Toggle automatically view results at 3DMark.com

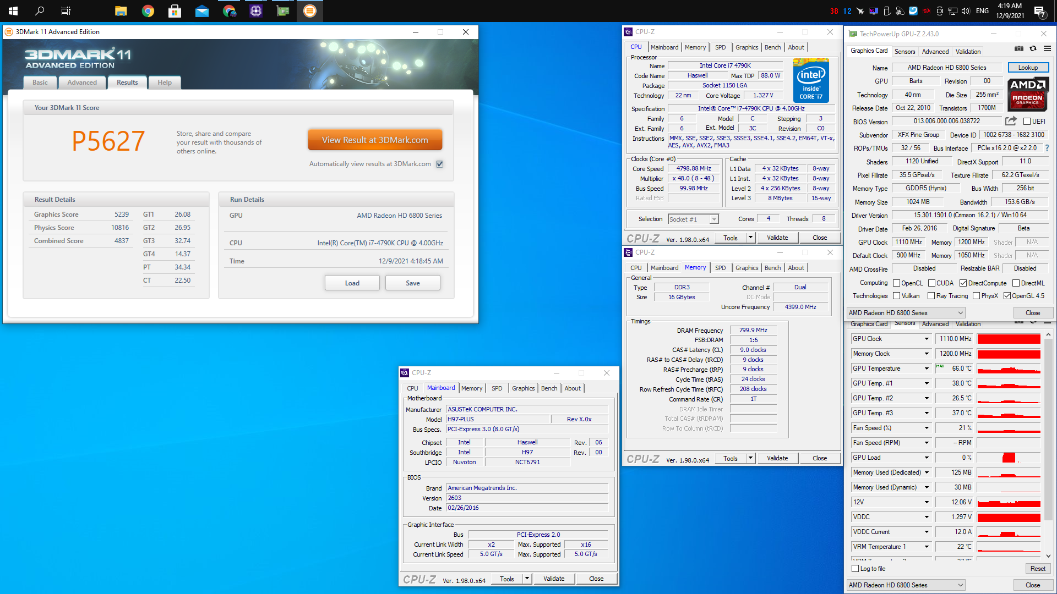tap(439, 164)
